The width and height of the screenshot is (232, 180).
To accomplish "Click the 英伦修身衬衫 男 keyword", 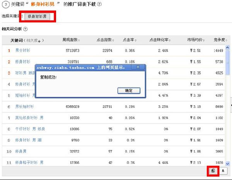I will click(29, 118).
